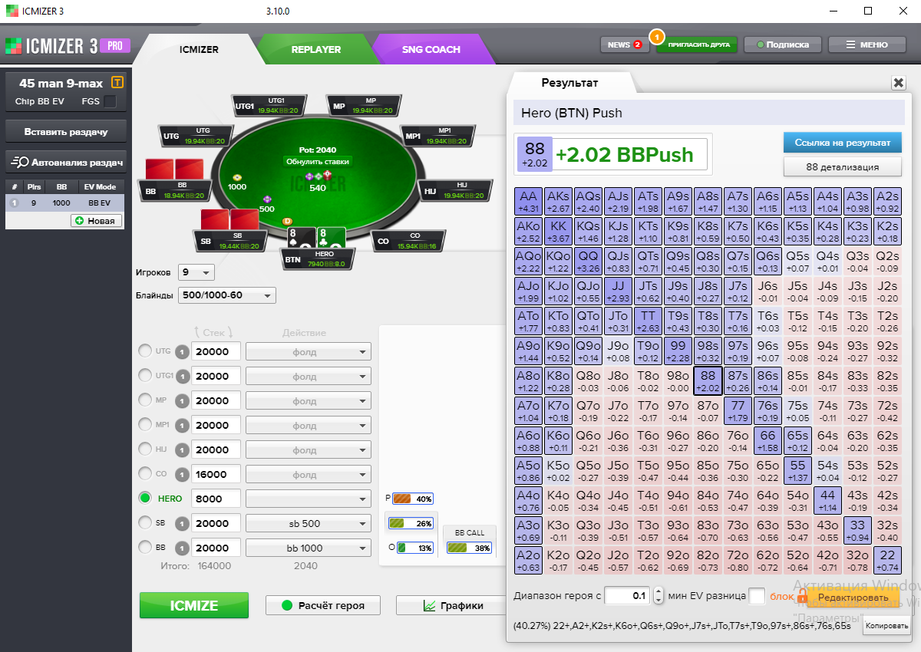Select the CO radio button
The height and width of the screenshot is (652, 921).
point(145,473)
